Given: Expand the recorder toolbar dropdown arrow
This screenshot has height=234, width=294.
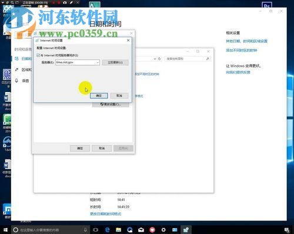Looking at the screenshot, I should point(3,2).
